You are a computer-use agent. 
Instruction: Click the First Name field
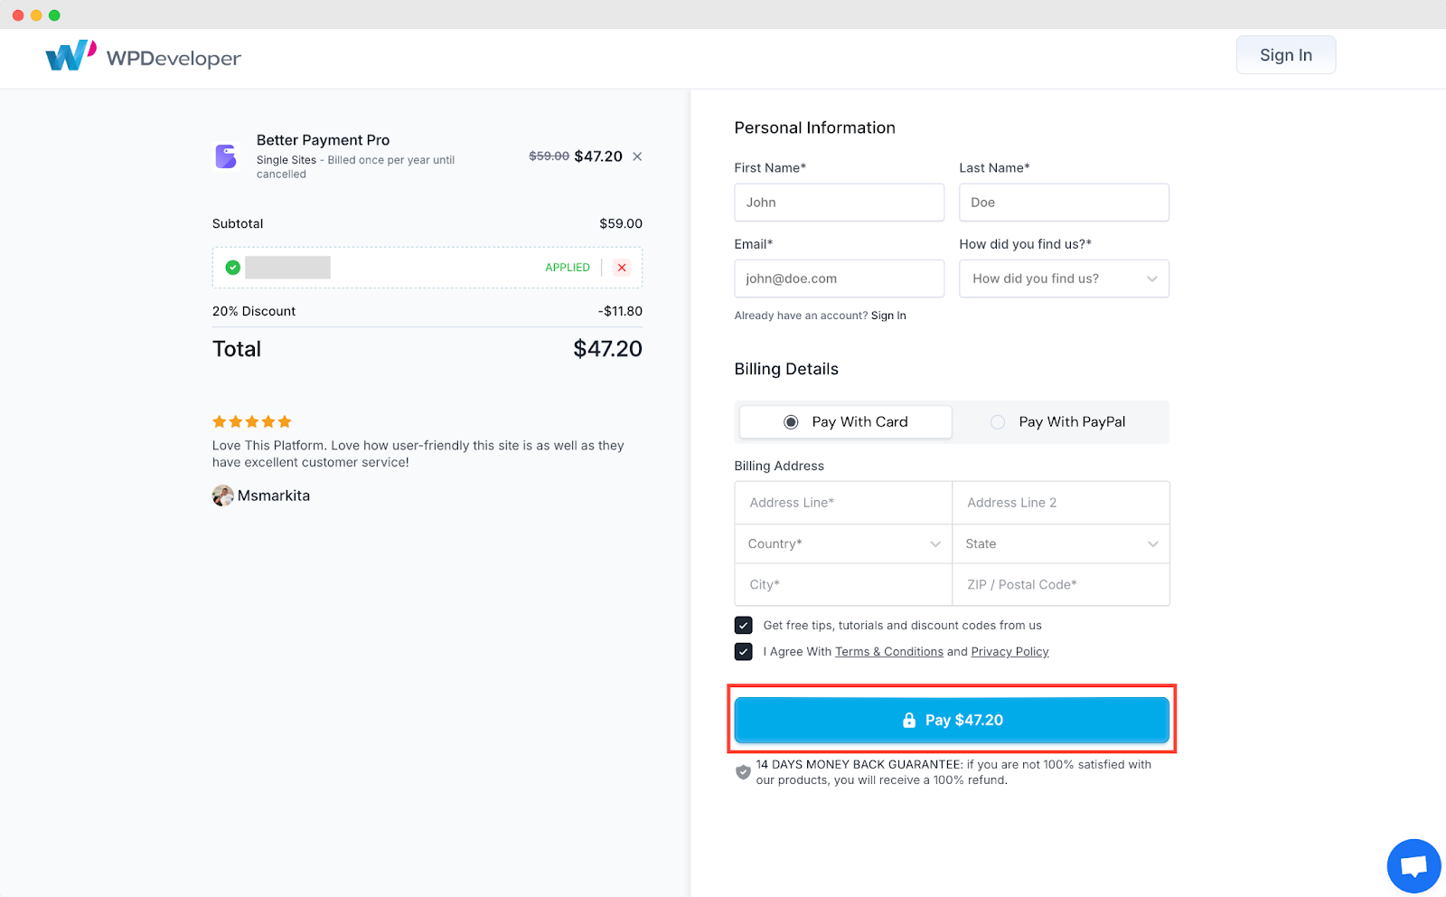point(839,203)
